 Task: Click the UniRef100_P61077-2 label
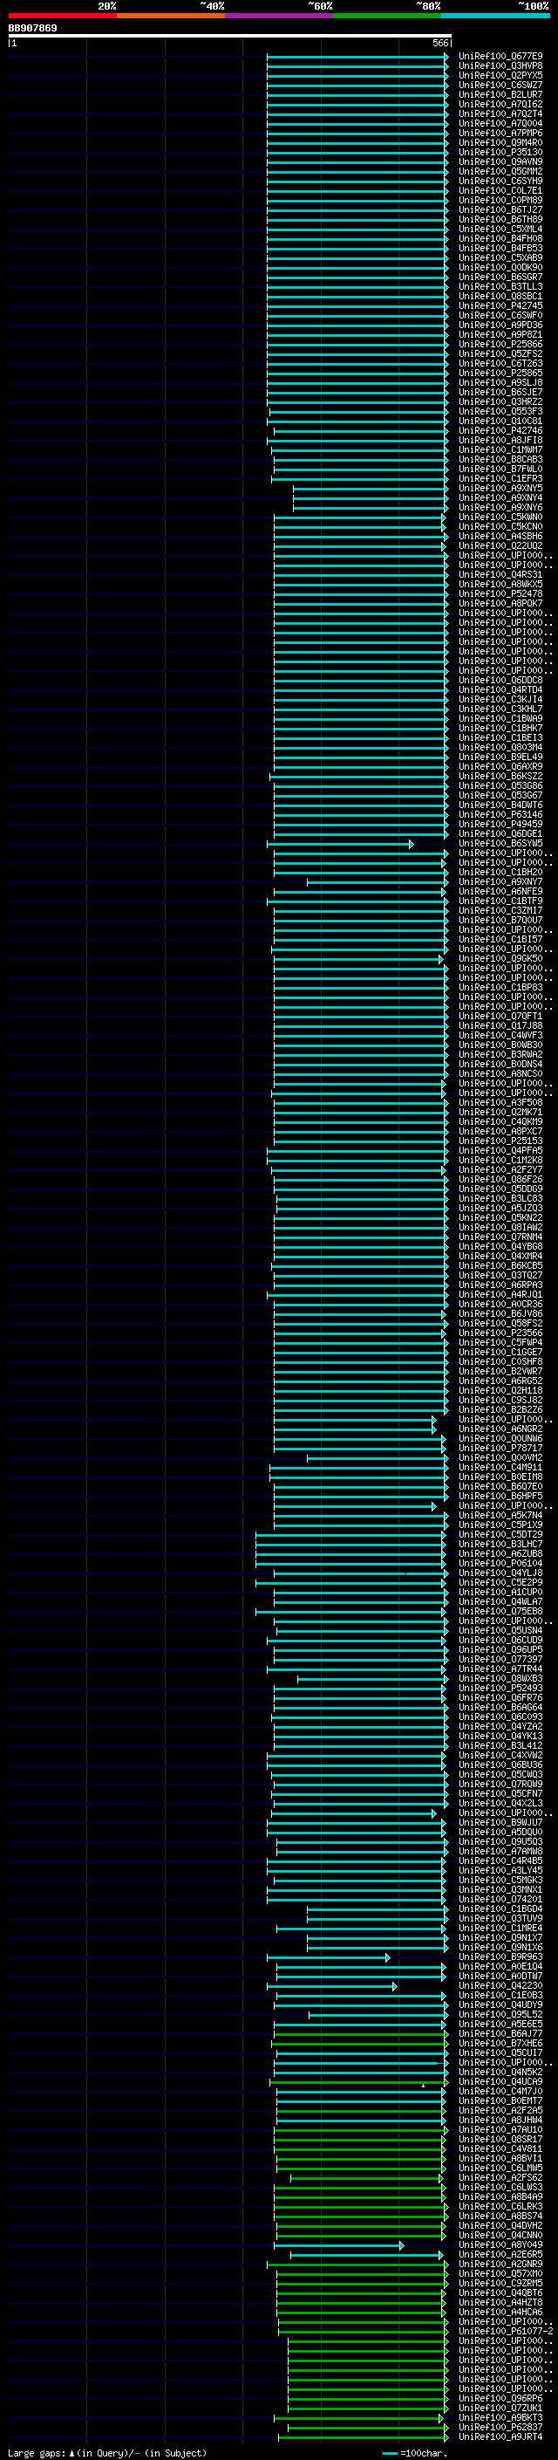[x=506, y=2331]
